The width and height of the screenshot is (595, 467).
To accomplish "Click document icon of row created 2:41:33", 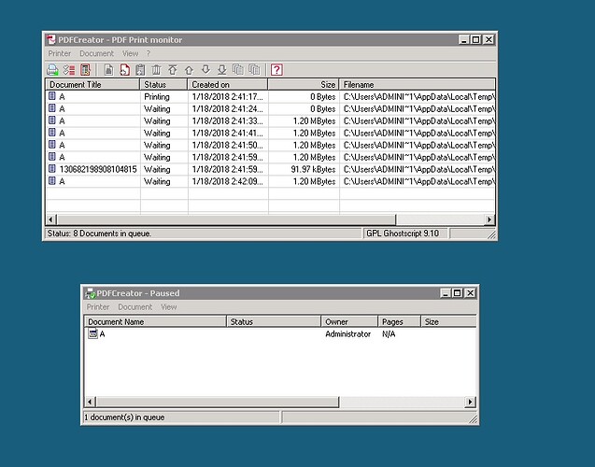I will click(52, 120).
